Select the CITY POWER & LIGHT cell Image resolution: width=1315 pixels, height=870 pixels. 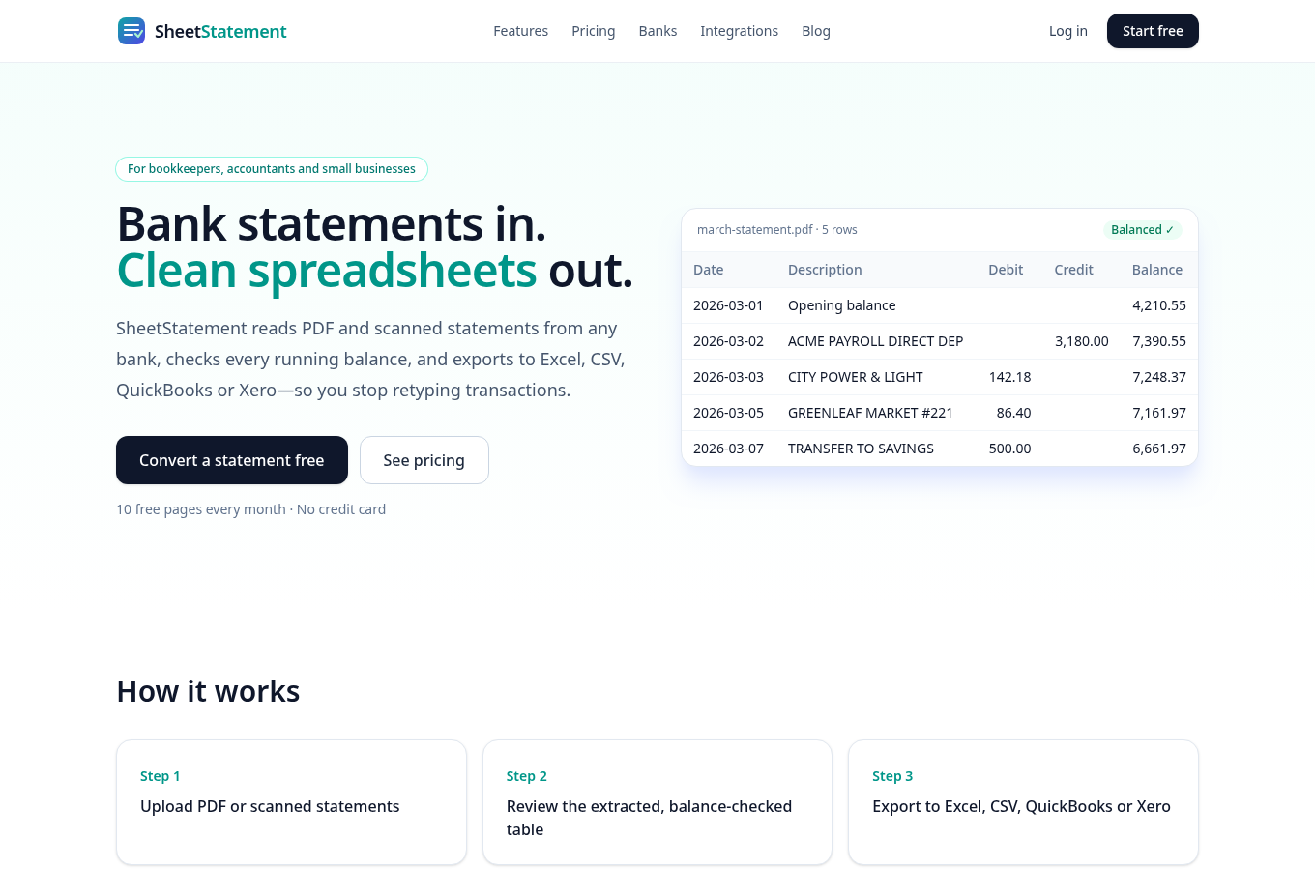[855, 377]
